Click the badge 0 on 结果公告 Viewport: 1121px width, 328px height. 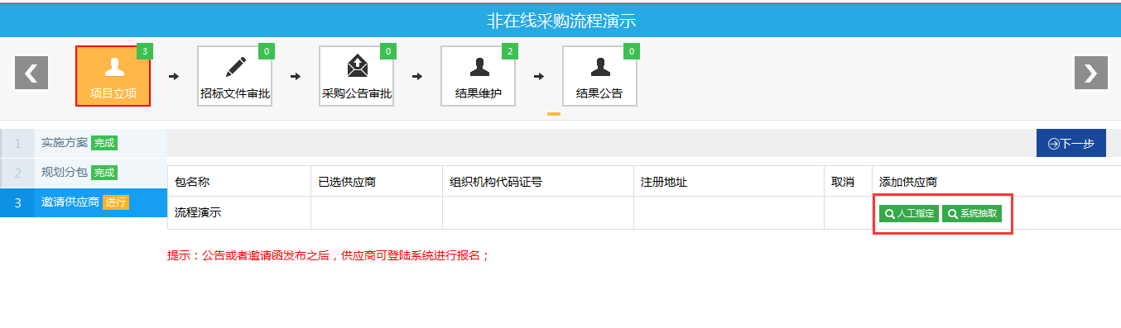(632, 52)
